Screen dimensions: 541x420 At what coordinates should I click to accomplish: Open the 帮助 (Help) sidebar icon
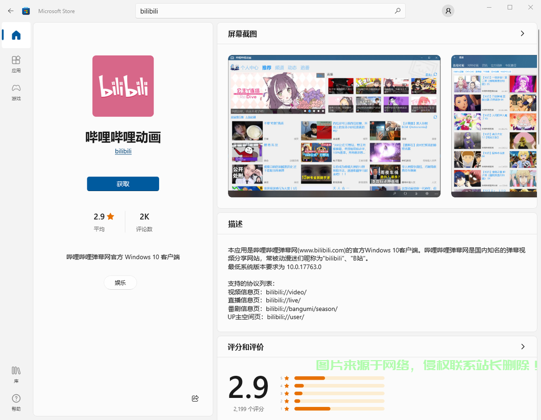(x=16, y=403)
